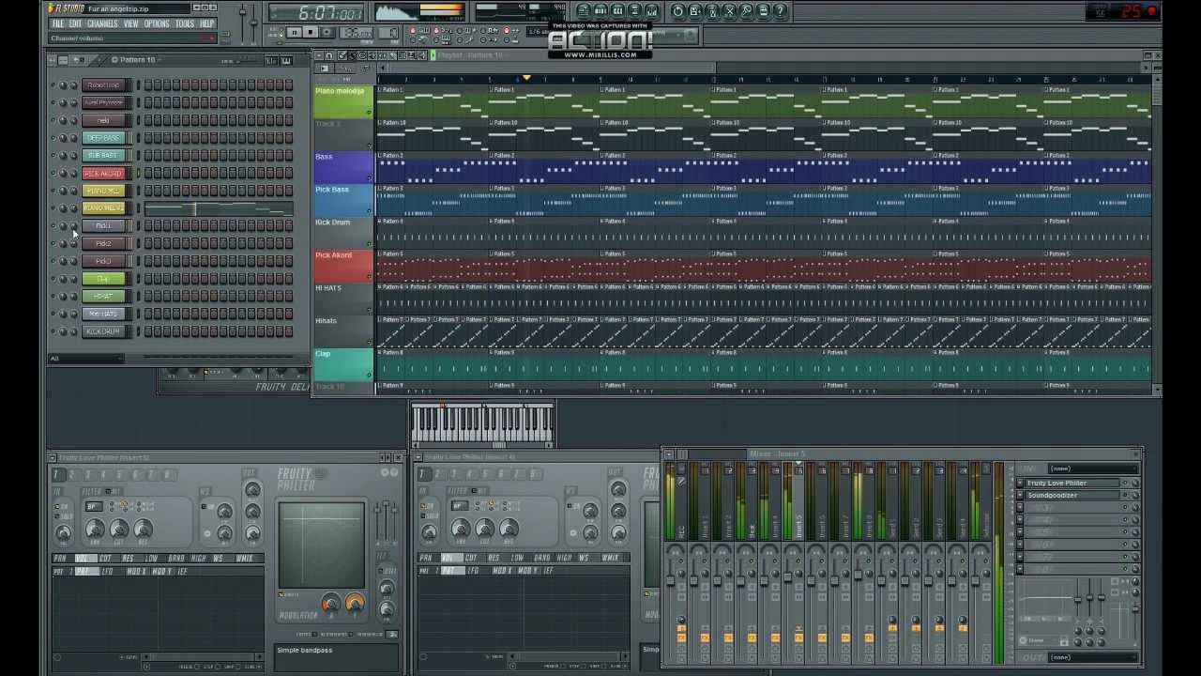Open the piano roll view shortcut icon
Screen dimensions: 1201x676
(617, 10)
